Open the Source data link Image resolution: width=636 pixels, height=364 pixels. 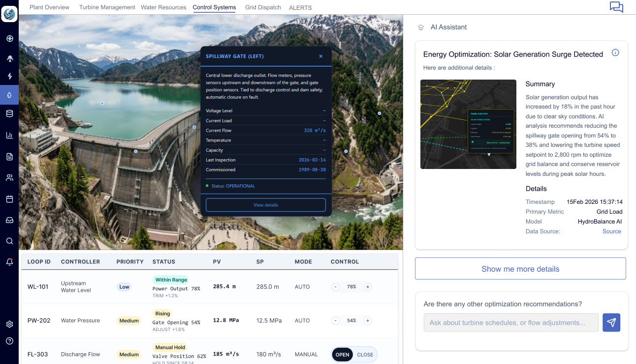[x=611, y=231]
